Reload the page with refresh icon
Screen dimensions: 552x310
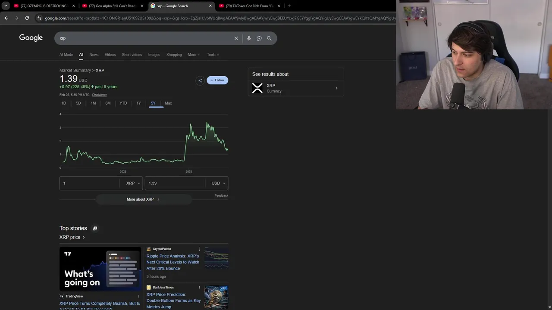(x=27, y=18)
